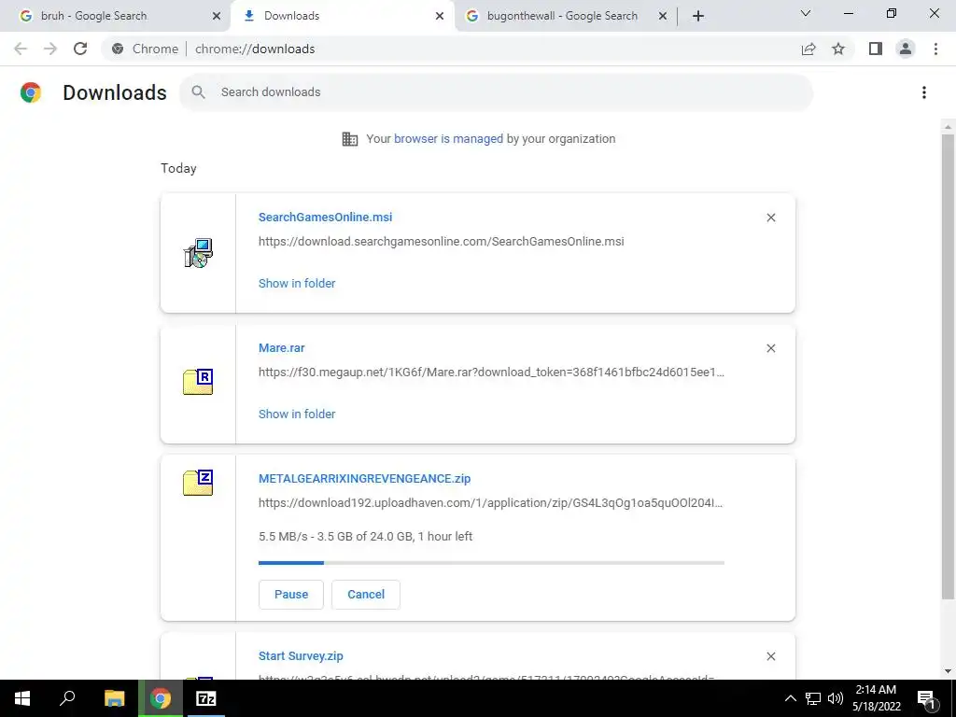
Task: Open the volume tray icon
Action: click(x=836, y=698)
